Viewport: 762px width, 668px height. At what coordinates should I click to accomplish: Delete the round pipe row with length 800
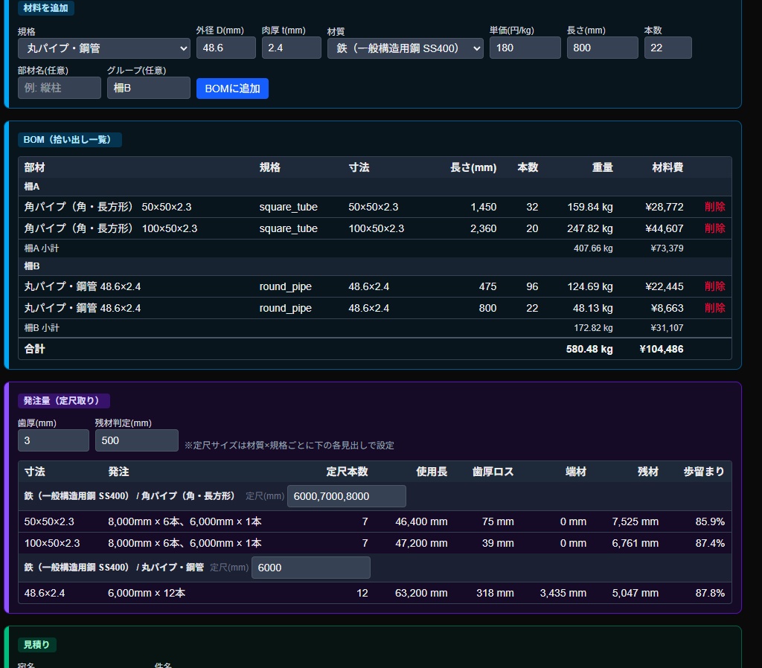tap(714, 308)
